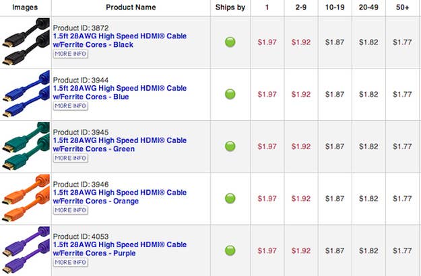The width and height of the screenshot is (421, 276).
Task: Click the green ships-by indicator for Purple cable
Action: tap(230, 250)
